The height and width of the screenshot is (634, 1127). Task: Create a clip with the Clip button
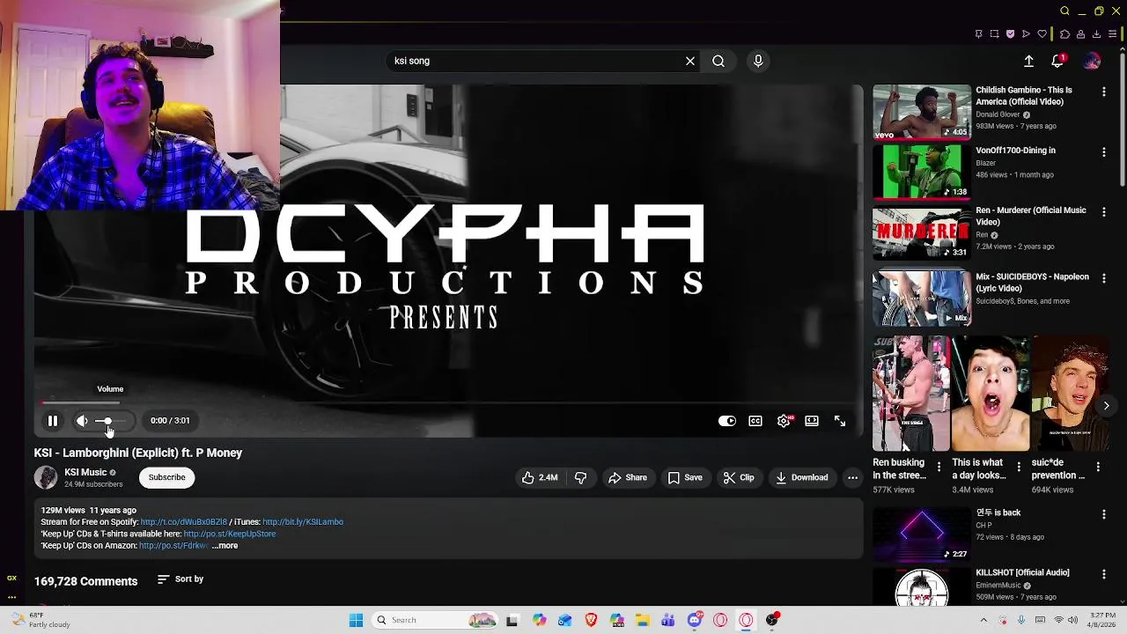pyautogui.click(x=739, y=477)
